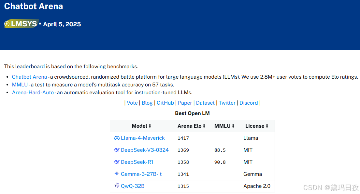
Task: Click the Qwen icon beside QwQ-32B
Action: click(x=117, y=185)
